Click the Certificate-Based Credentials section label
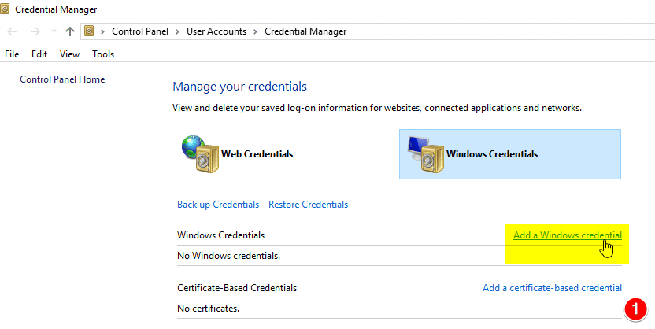Viewport: 655px width, 329px height. (237, 287)
